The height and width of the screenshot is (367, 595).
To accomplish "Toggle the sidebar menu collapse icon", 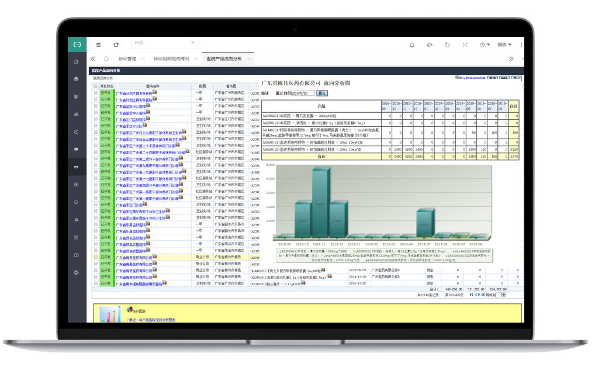I will pyautogui.click(x=99, y=45).
